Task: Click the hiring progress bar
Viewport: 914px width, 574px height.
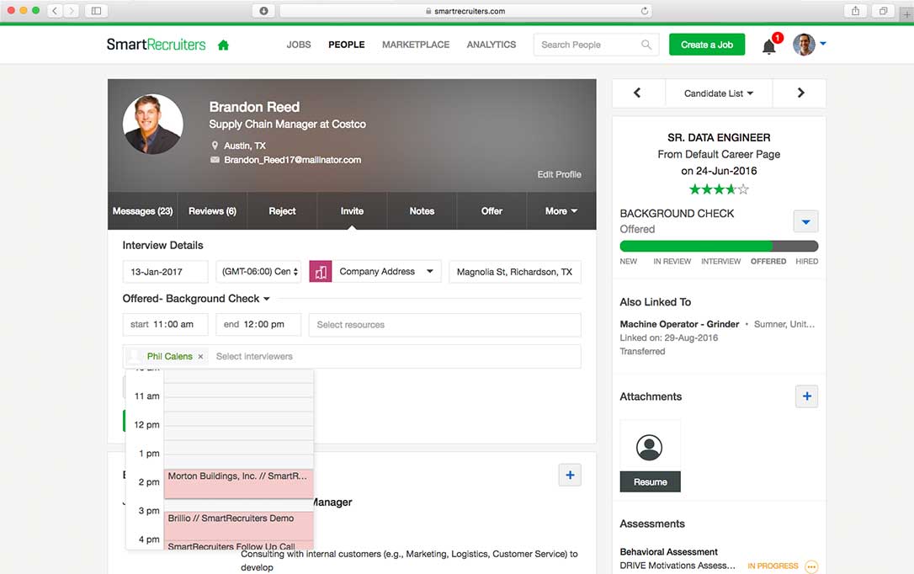Action: click(719, 246)
